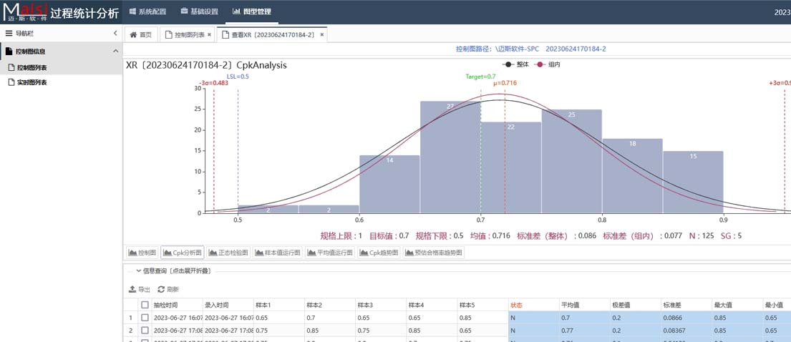
Task: Toggle the 整体 legend series marker
Action: 508,64
